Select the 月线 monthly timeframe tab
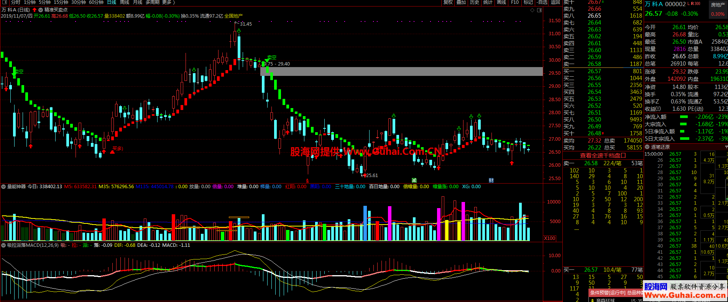Viewport: 728px width, 302px height. 138,2
